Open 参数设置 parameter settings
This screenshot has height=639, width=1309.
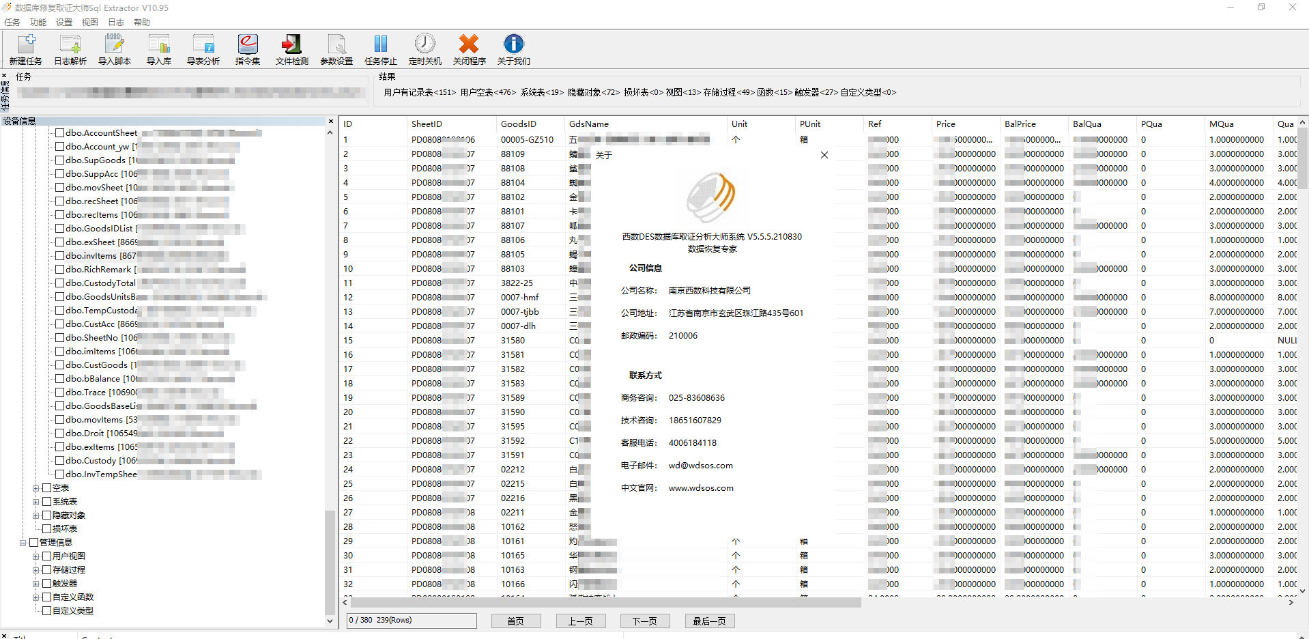pos(336,49)
